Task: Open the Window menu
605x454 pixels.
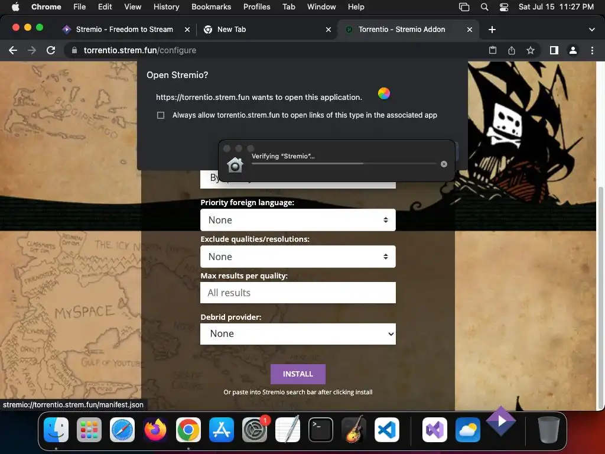Action: pos(321,7)
